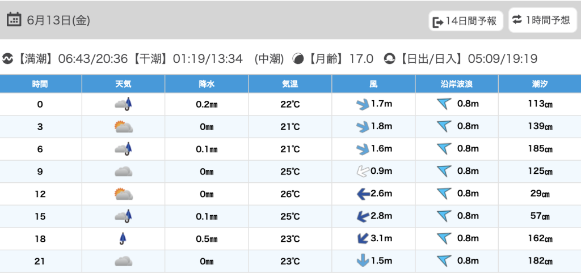The width and height of the screenshot is (581, 274).
Task: Click the white wind arrow at hour 9
Action: tap(362, 172)
